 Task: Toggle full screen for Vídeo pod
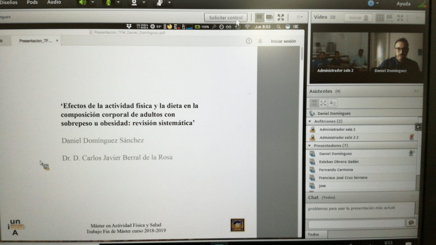click(400, 18)
